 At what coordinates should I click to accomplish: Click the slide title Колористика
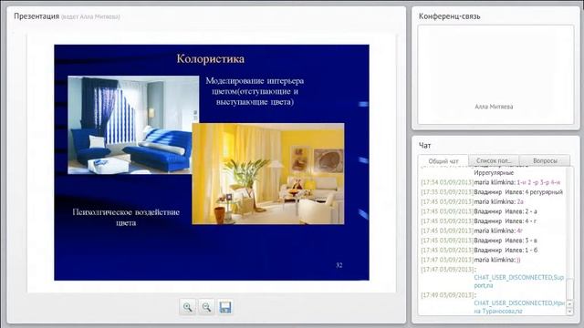click(211, 58)
